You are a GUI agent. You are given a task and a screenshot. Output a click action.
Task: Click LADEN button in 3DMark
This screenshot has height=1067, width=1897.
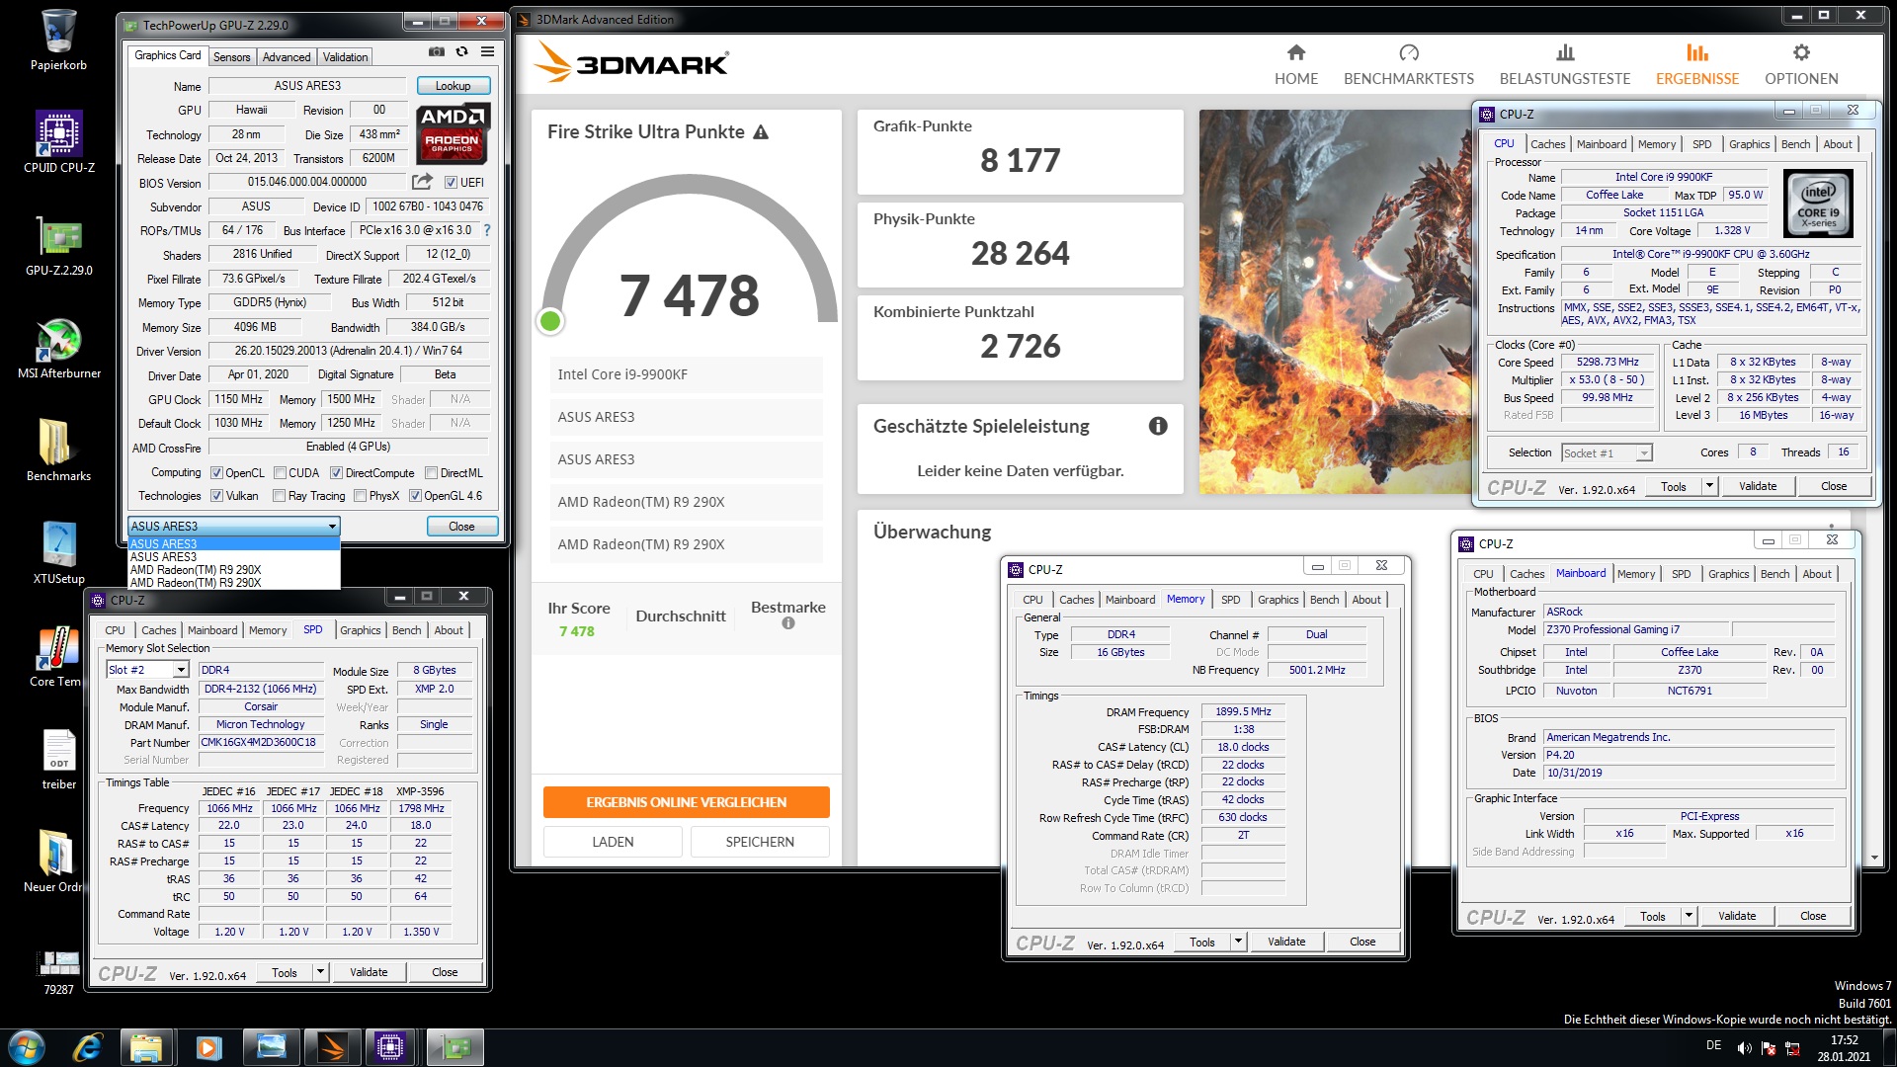point(613,842)
